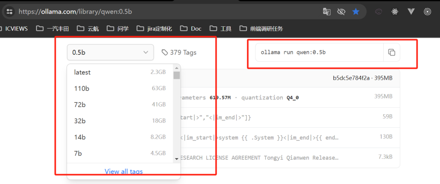440x184 pixels.
Task: Open the 云航 bookmark folder
Action: 88,28
